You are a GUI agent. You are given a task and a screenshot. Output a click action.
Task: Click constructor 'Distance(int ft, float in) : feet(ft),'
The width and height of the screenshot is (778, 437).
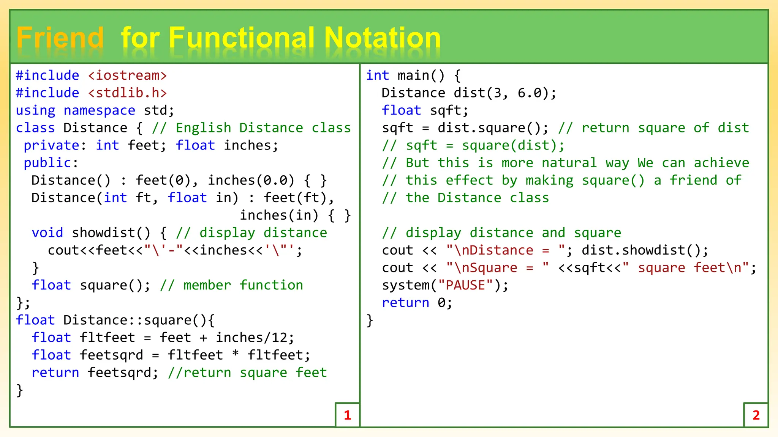(x=183, y=198)
